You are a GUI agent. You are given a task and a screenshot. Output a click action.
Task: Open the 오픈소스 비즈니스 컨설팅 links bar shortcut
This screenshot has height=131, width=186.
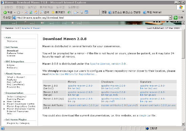click(x=124, y=12)
